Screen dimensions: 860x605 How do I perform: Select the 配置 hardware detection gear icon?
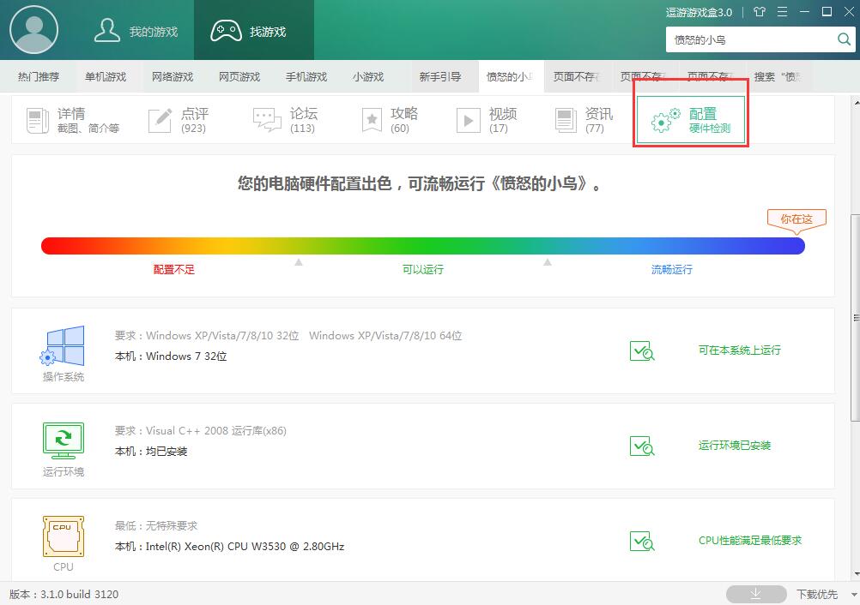(663, 120)
